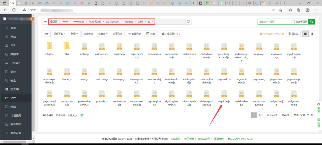322x145 pixels.
Task: Focus the 搜索文件/目录 search field
Action: [274, 22]
